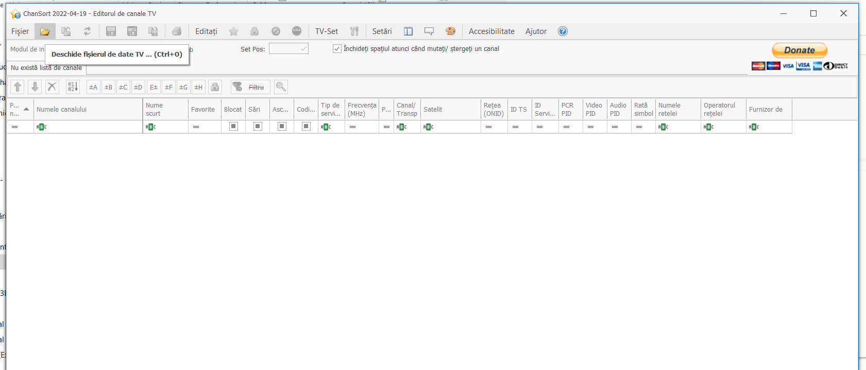Click the Numele rețelei column header
The height and width of the screenshot is (370, 866).
(678, 109)
